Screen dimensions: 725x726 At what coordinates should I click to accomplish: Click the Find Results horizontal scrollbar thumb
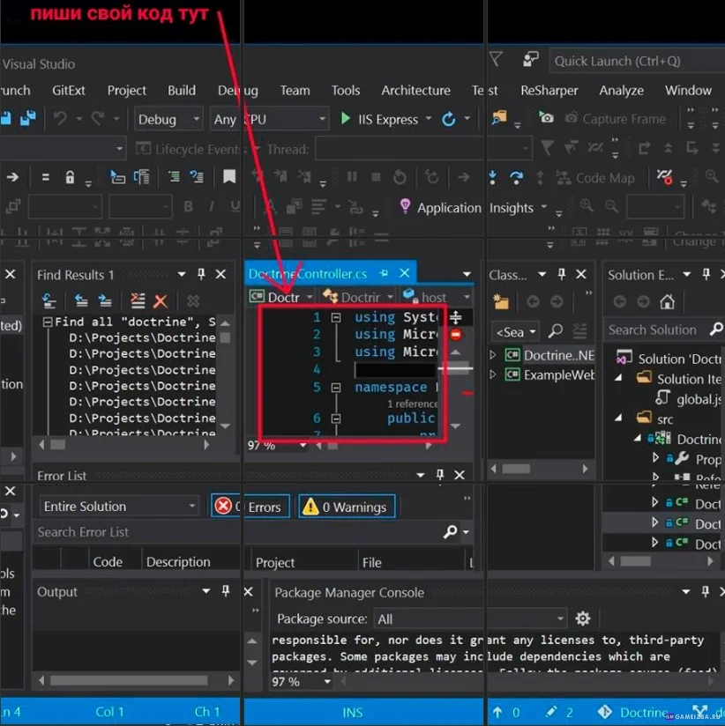click(x=58, y=445)
